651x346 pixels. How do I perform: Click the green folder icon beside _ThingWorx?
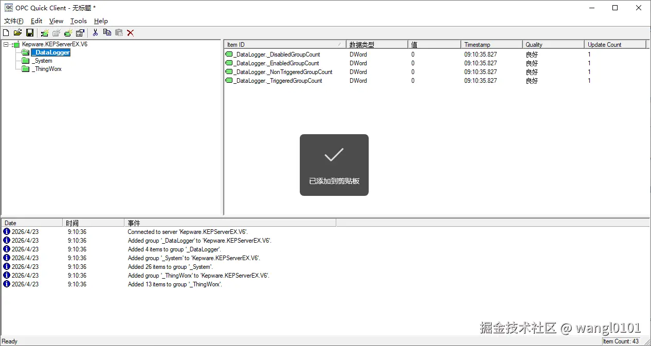tap(26, 69)
